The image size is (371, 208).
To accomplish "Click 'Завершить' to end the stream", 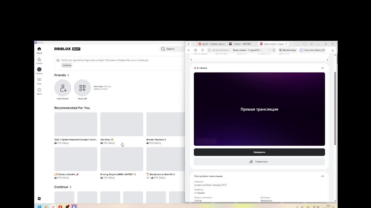I will click(x=259, y=152).
